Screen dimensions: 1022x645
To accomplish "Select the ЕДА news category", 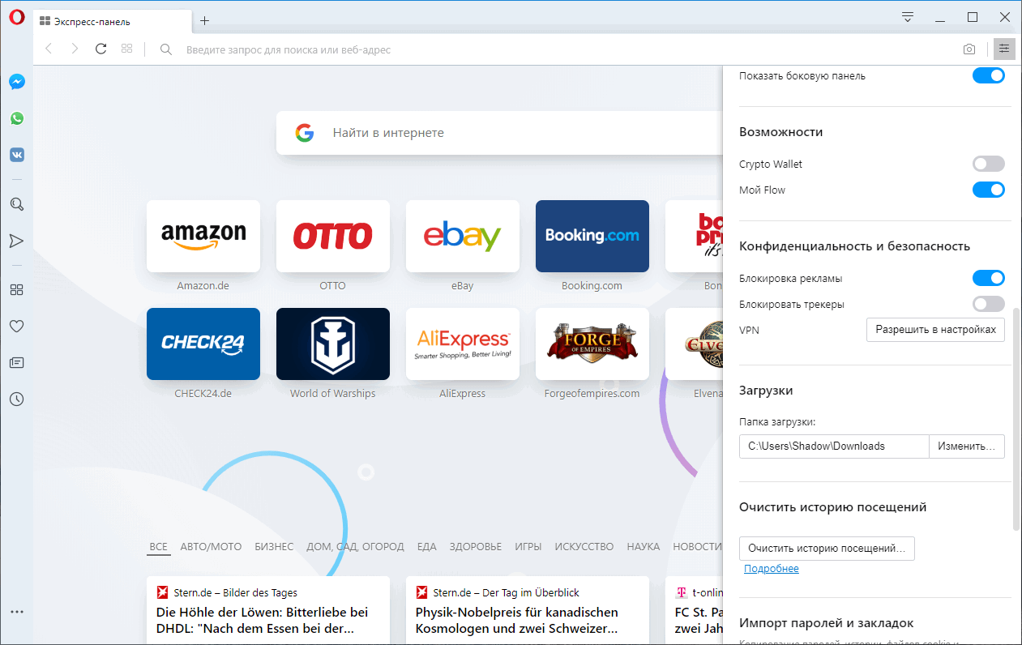I will click(x=427, y=547).
